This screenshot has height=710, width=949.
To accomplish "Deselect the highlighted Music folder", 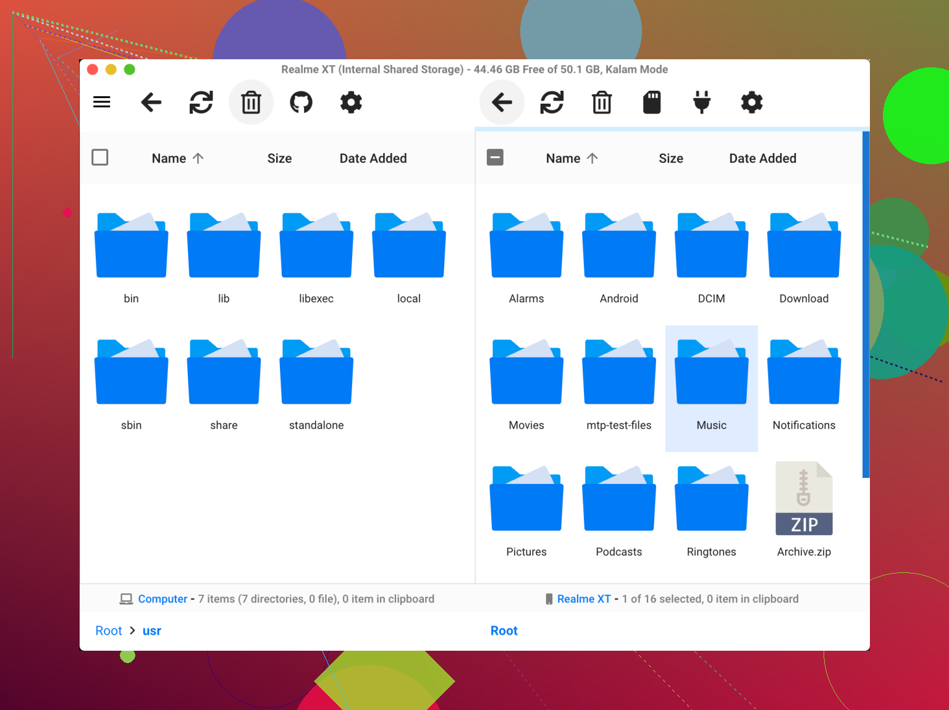I will point(712,388).
